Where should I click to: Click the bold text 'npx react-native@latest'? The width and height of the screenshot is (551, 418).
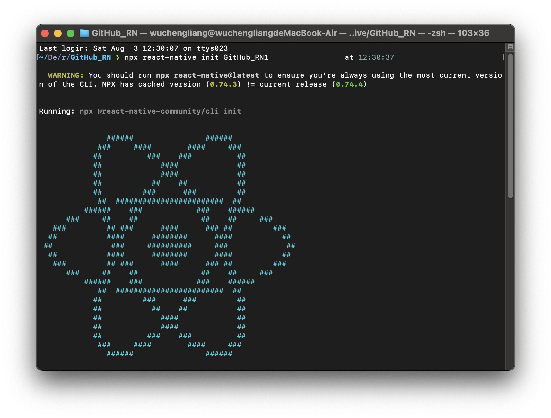coord(207,75)
